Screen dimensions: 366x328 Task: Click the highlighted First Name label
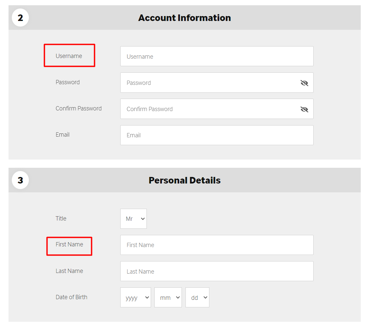tap(69, 244)
